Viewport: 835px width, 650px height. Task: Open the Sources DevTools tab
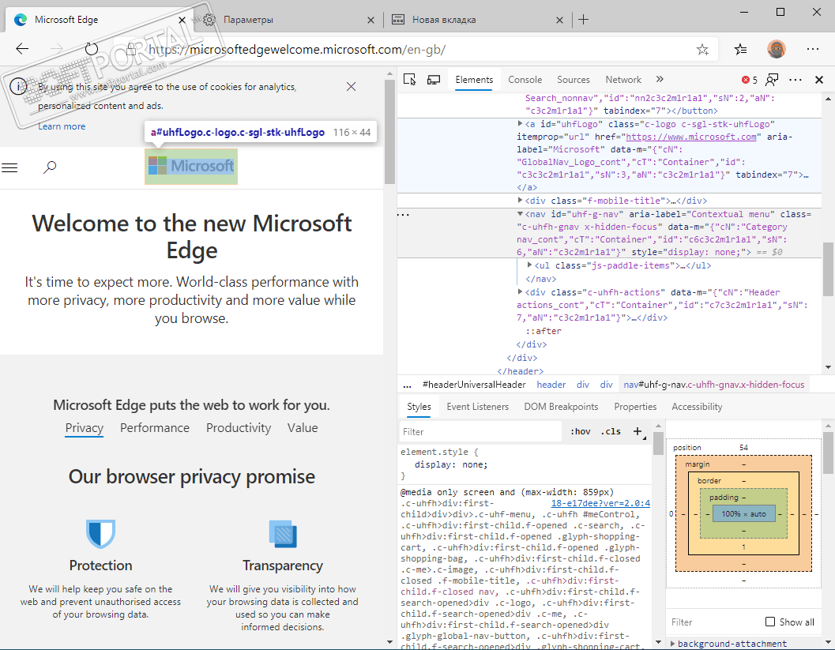pyautogui.click(x=574, y=79)
